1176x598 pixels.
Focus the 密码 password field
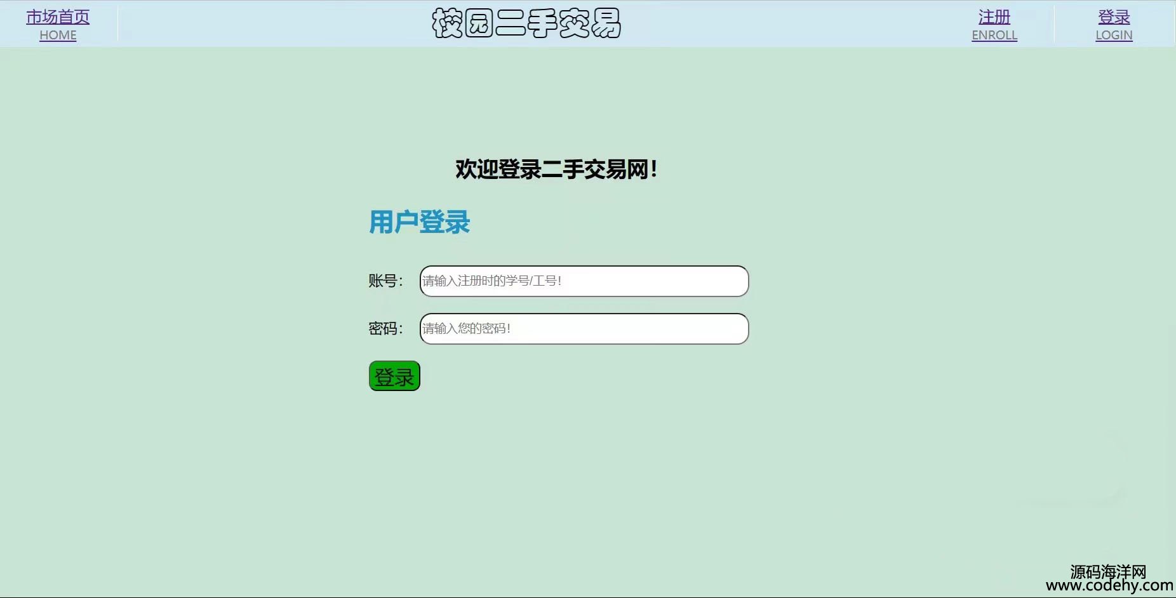584,329
